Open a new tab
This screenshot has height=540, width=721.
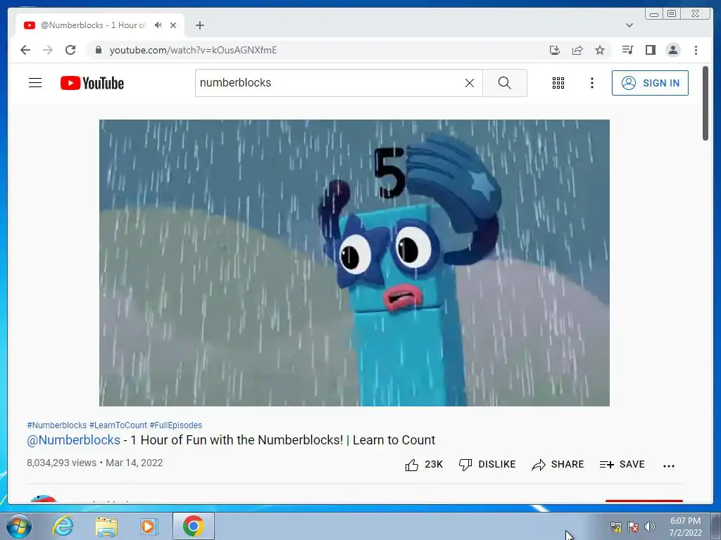point(199,25)
